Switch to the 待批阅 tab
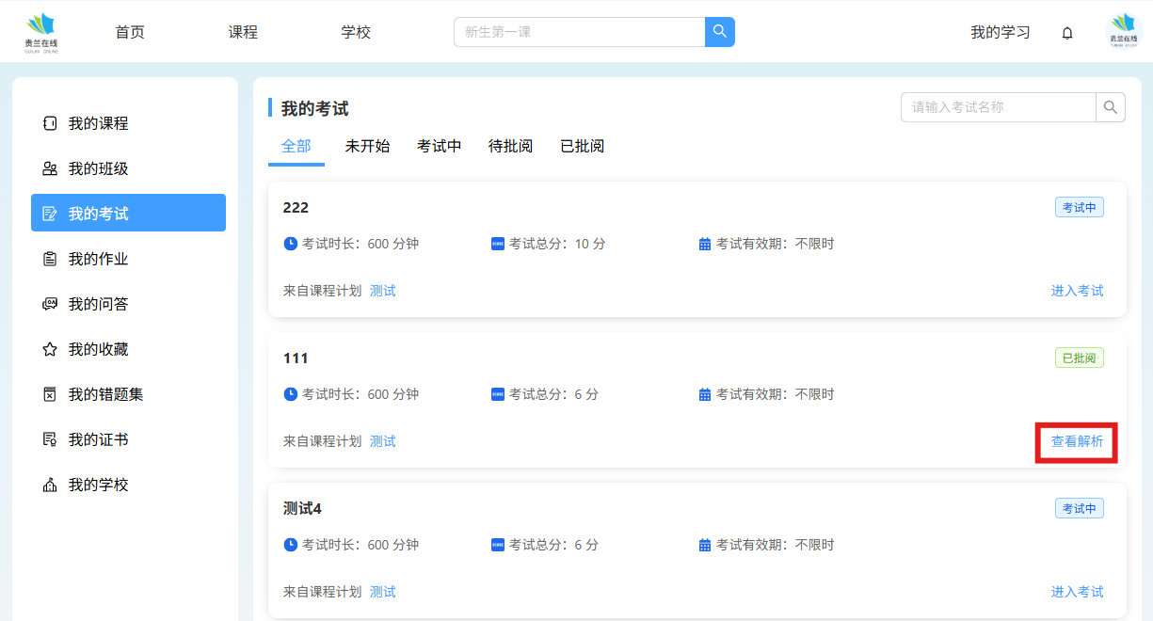The height and width of the screenshot is (621, 1153). tap(510, 146)
